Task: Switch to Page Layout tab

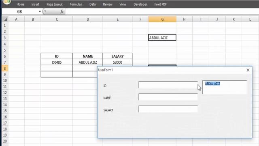Action: pyautogui.click(x=55, y=4)
